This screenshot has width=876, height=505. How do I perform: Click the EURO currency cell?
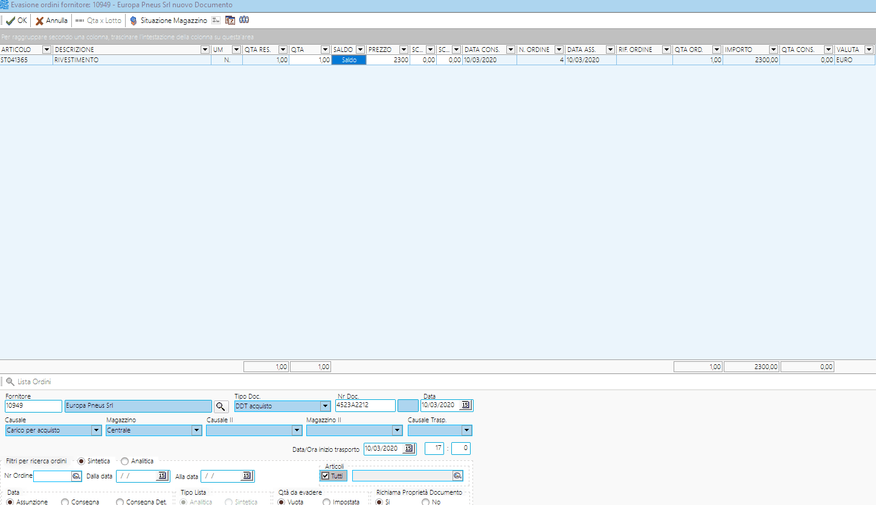coord(854,60)
